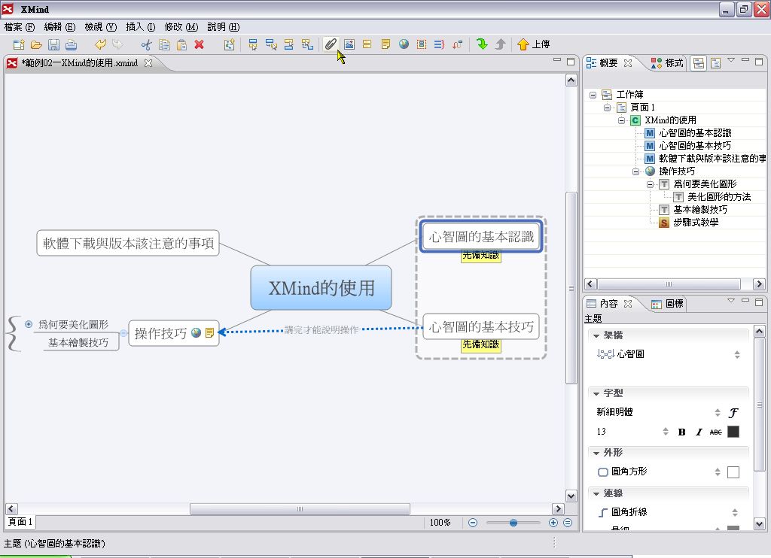Collapse the 操作技巧 node in outline
Image resolution: width=771 pixels, height=558 pixels.
pos(635,171)
